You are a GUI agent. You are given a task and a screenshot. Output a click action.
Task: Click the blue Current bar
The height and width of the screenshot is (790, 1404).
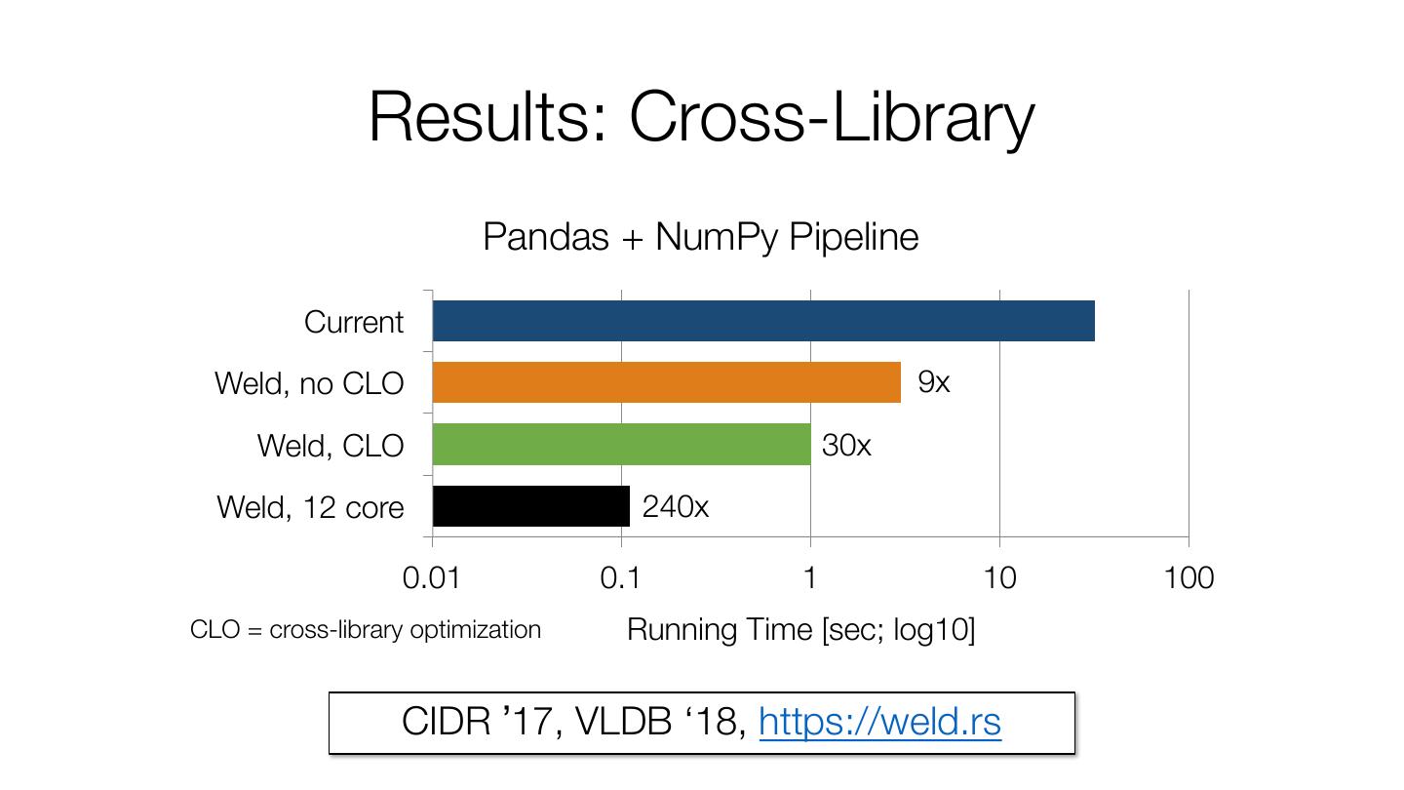tap(762, 322)
